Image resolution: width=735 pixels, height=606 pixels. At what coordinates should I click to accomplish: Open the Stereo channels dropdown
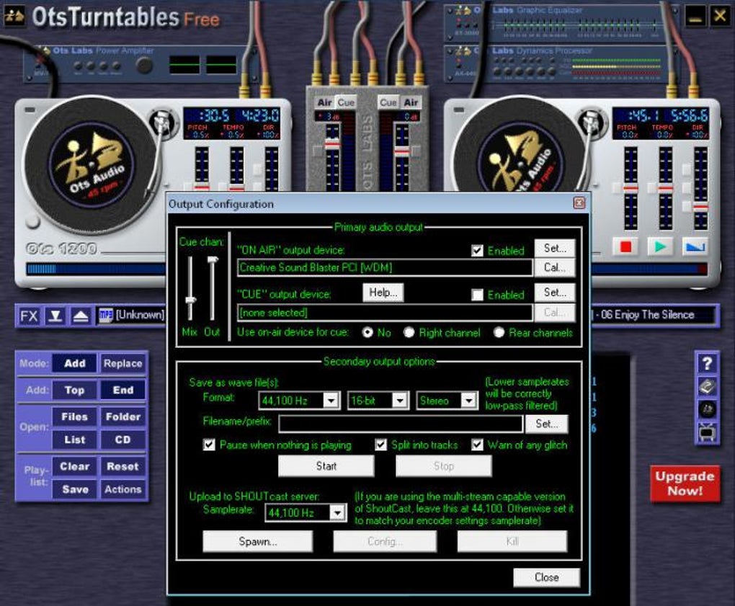tap(468, 400)
